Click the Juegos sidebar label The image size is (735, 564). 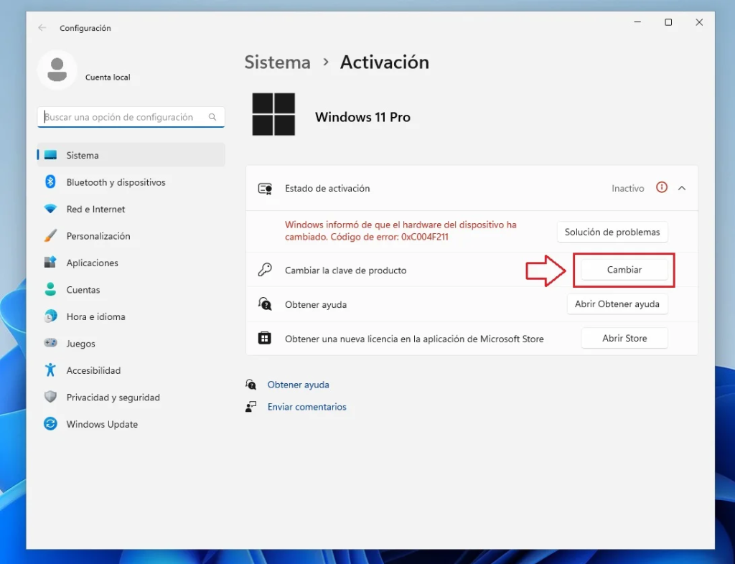(x=80, y=344)
